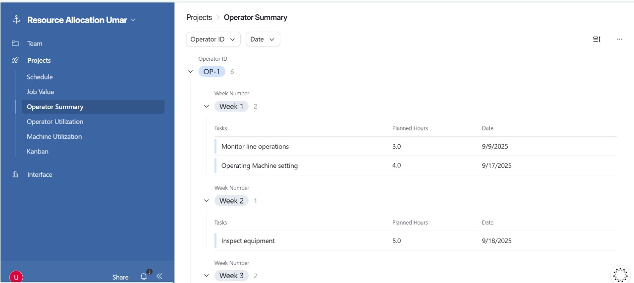The width and height of the screenshot is (634, 283).
Task: Open Operator Utilization in the sidebar
Action: click(55, 121)
